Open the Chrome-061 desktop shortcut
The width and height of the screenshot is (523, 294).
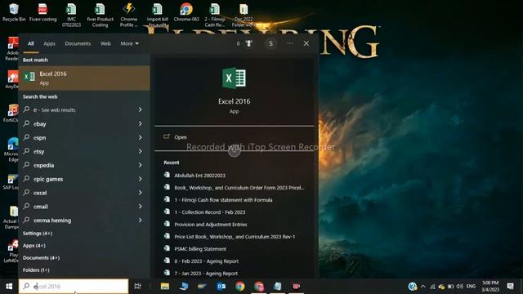point(186,12)
